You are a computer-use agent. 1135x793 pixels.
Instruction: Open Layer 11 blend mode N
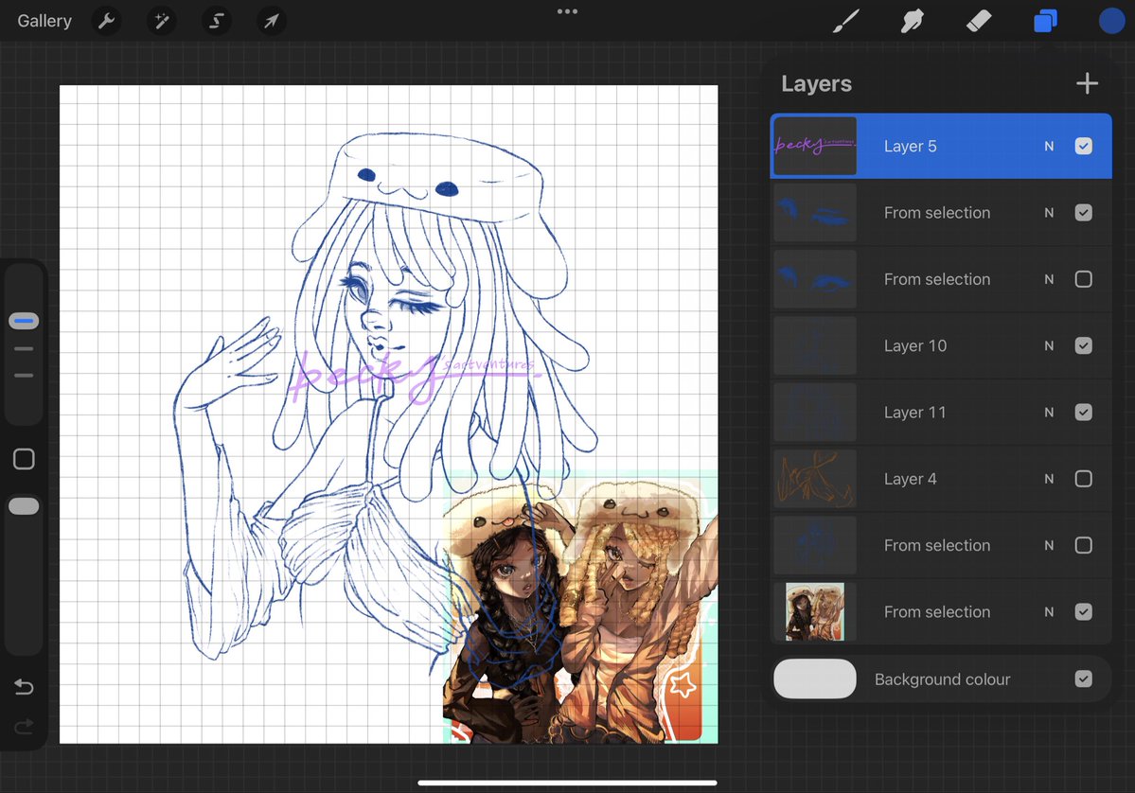(x=1049, y=413)
